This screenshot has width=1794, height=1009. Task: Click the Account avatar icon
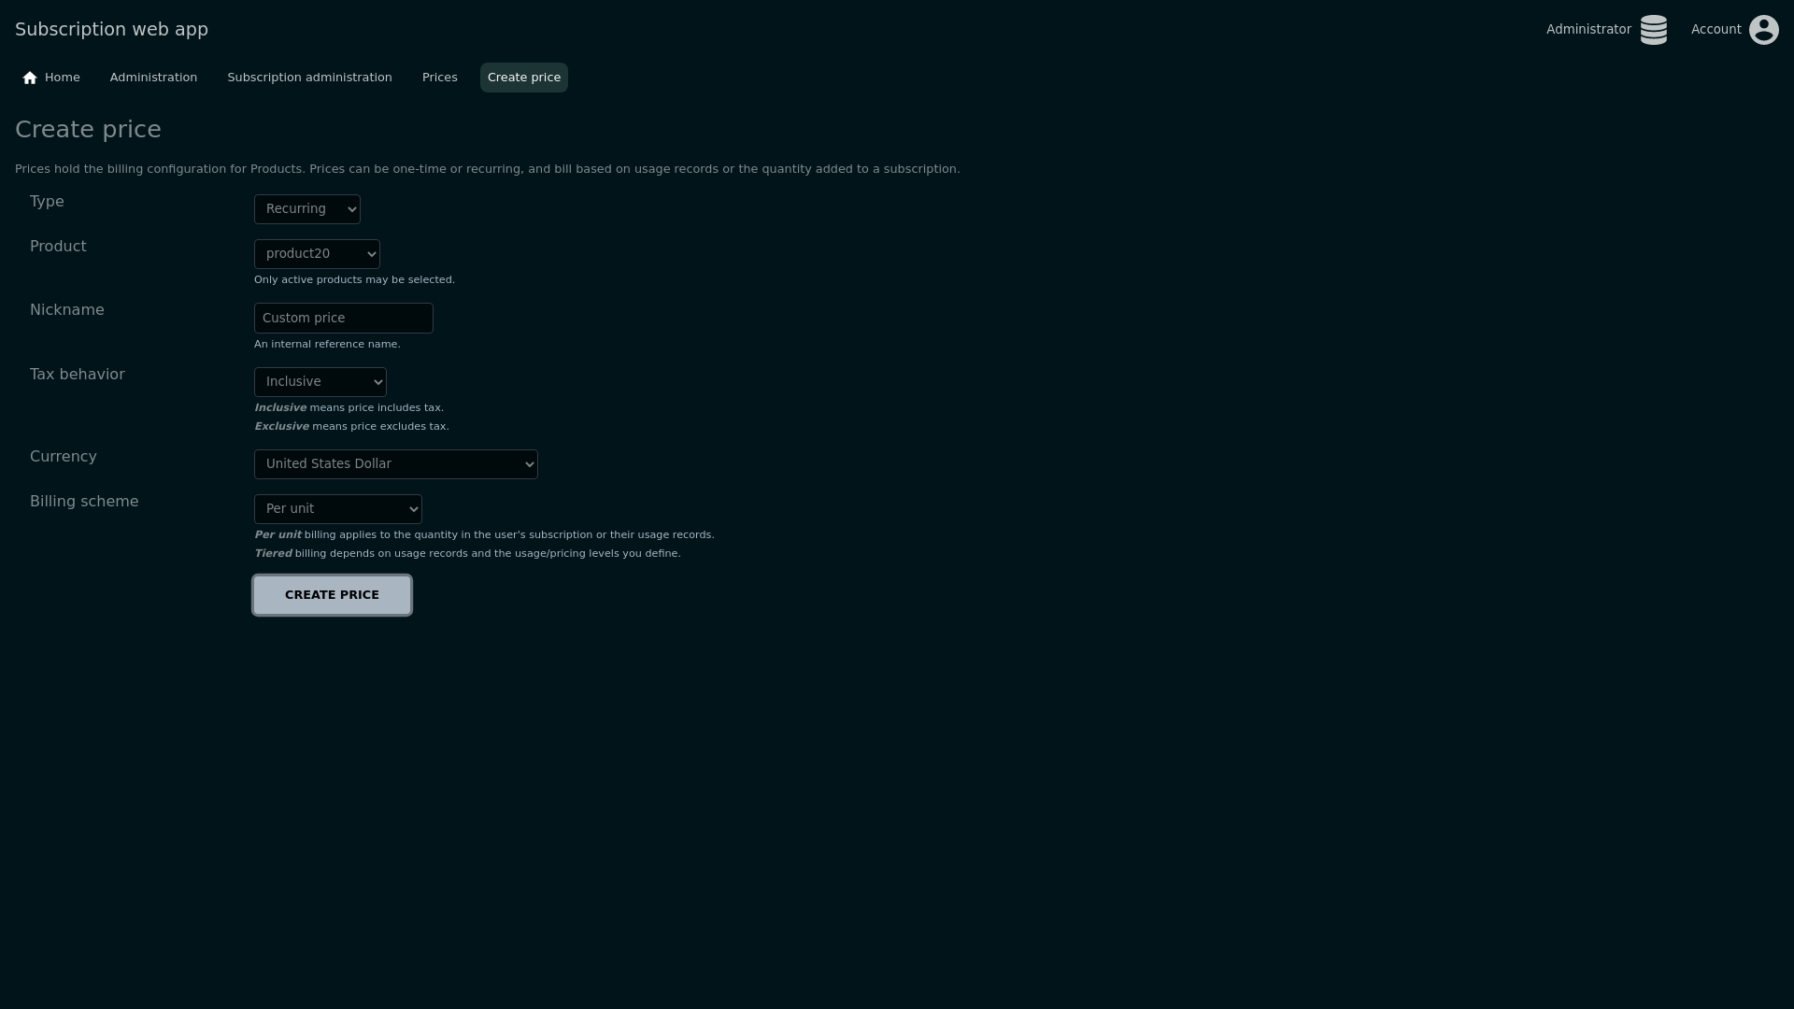pos(1763,30)
